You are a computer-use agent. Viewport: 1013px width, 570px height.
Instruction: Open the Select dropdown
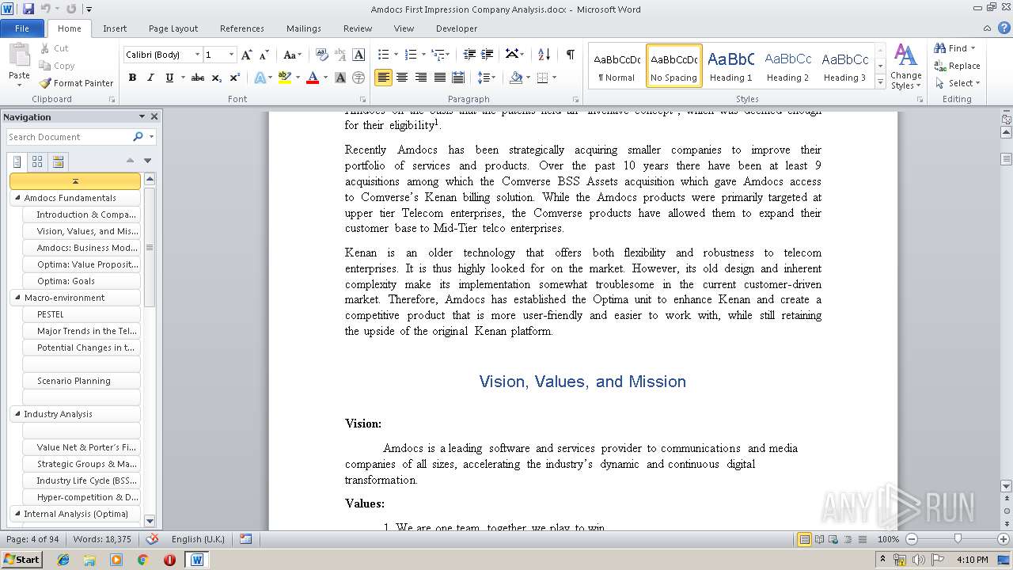958,83
